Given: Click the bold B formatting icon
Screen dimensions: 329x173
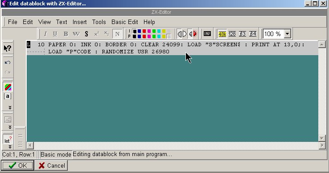Looking at the screenshot, I should click(66, 34).
